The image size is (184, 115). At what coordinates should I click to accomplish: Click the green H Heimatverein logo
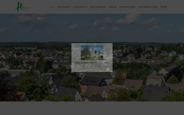tap(23, 7)
